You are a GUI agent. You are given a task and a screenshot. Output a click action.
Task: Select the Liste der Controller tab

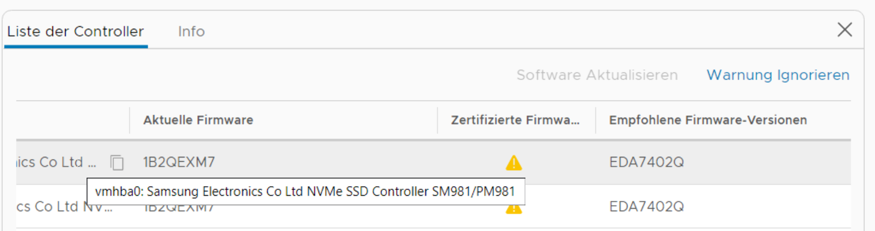click(75, 31)
